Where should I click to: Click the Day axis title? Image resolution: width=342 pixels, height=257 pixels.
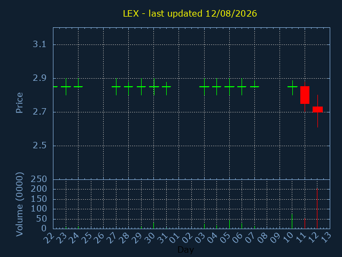click(186, 250)
